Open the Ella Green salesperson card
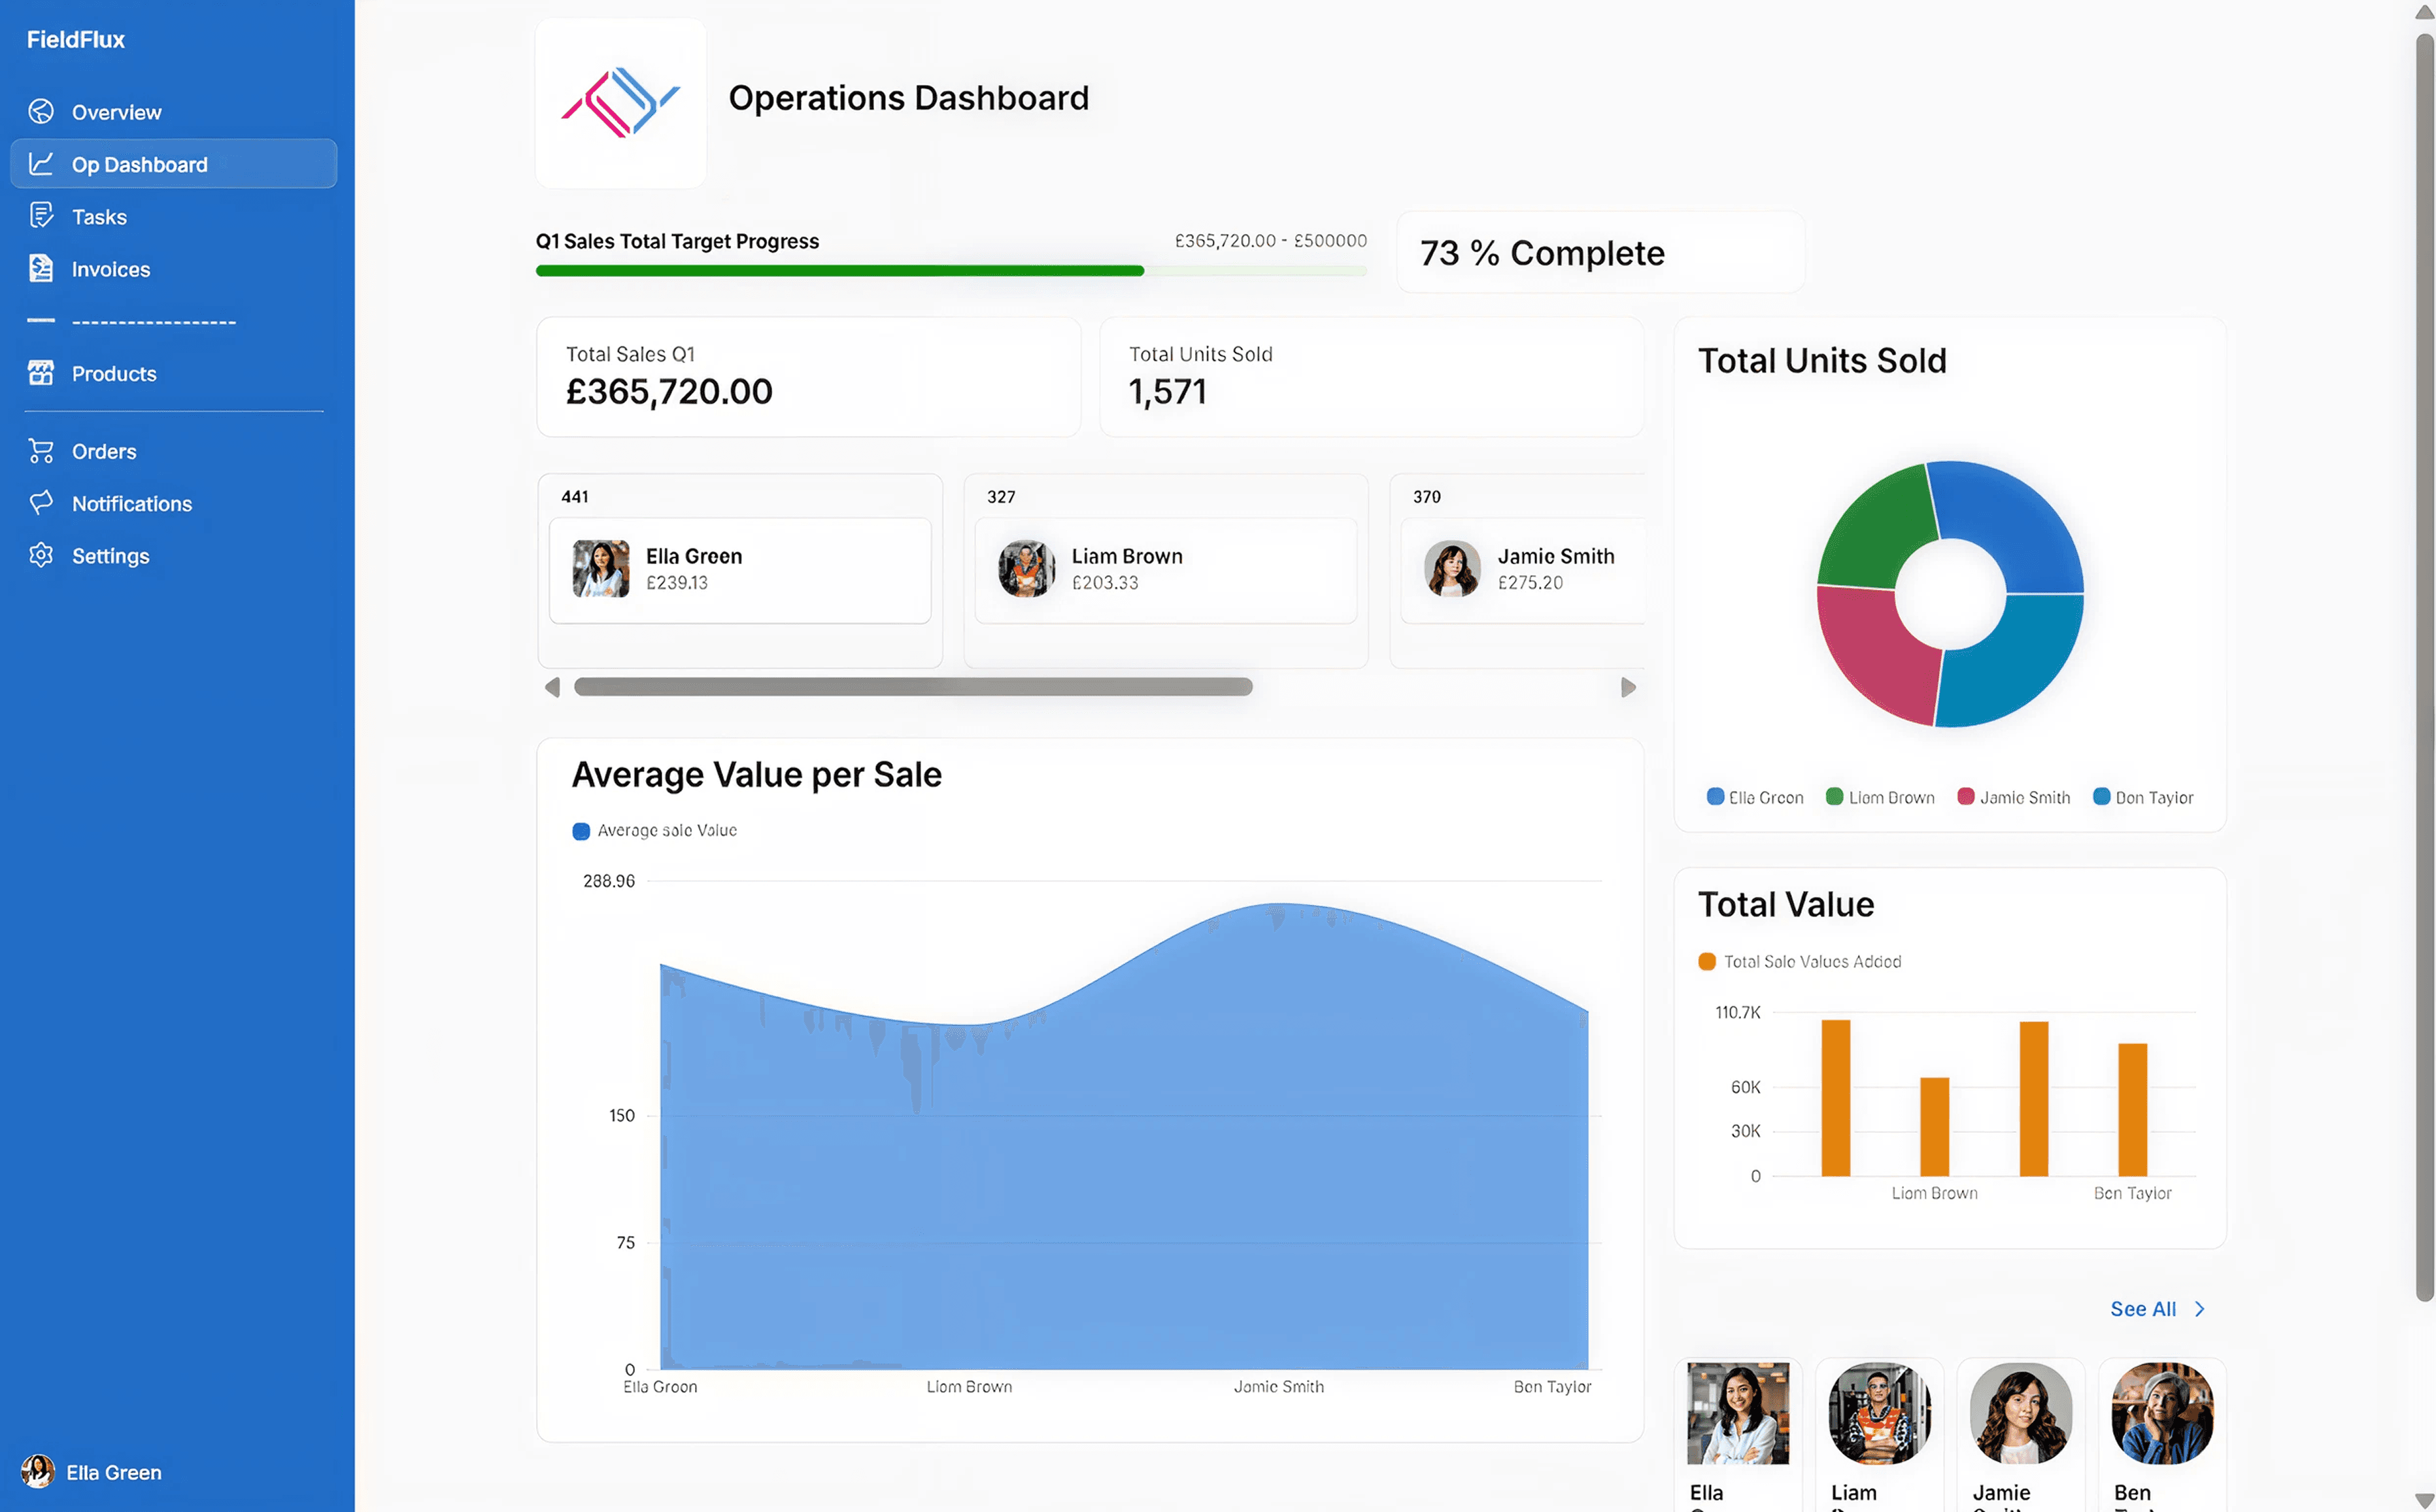This screenshot has height=1512, width=2436. pos(739,570)
